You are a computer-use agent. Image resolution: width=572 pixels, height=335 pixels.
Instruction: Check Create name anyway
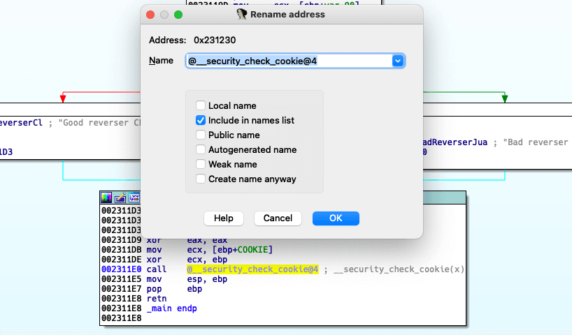pyautogui.click(x=201, y=179)
